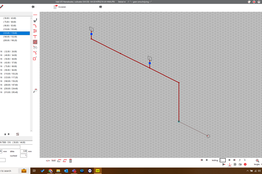Click the trash can delete icon

71,161
